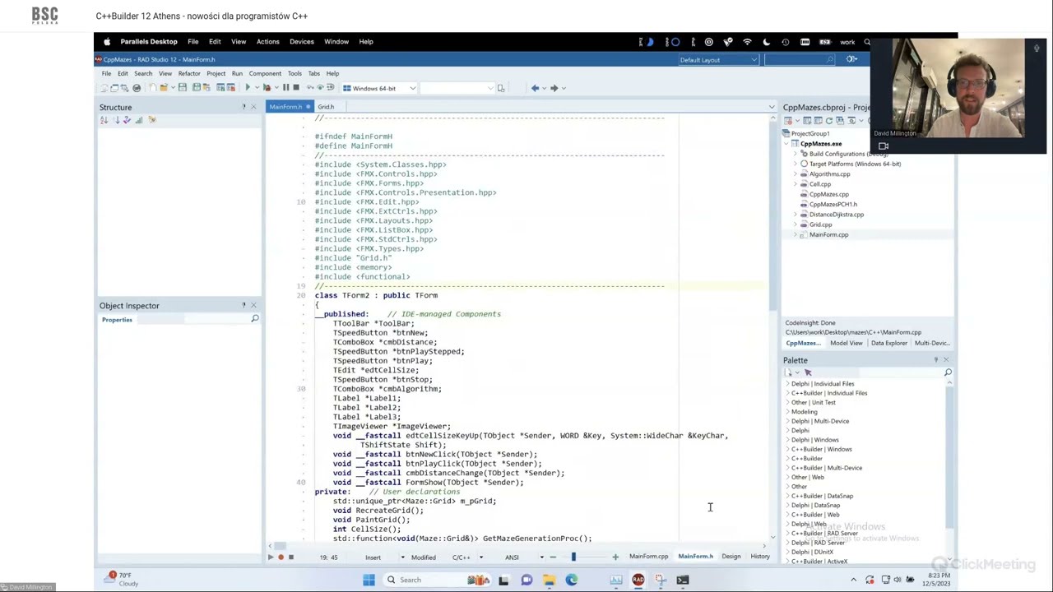Open the RAD Studio Tools menu
The image size is (1053, 592).
295,73
